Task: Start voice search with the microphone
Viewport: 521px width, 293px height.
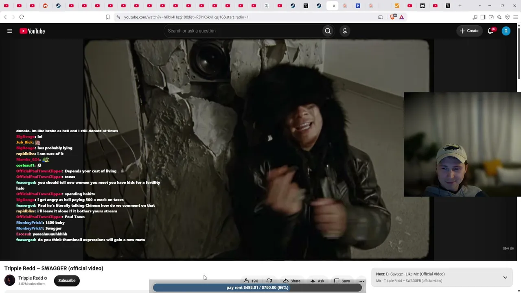Action: [x=345, y=31]
